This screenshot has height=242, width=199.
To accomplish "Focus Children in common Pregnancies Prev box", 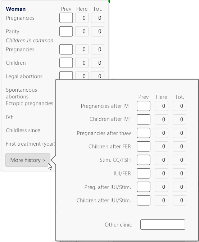I will click(x=66, y=49).
